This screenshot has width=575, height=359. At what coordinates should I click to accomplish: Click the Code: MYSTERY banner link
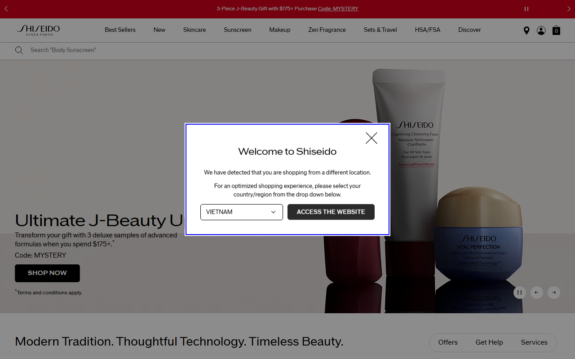tap(338, 9)
